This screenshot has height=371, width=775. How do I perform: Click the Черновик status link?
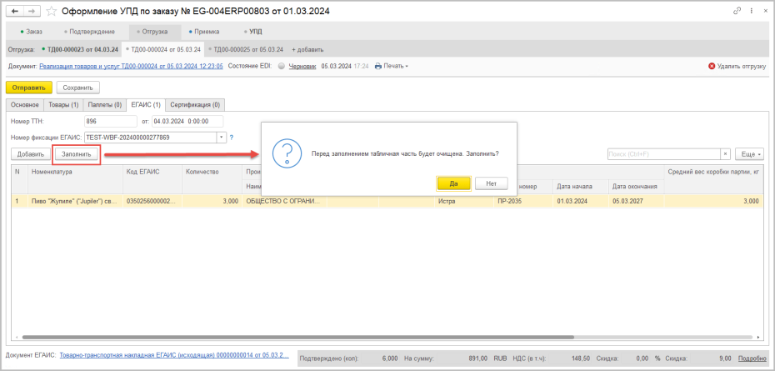coord(302,66)
